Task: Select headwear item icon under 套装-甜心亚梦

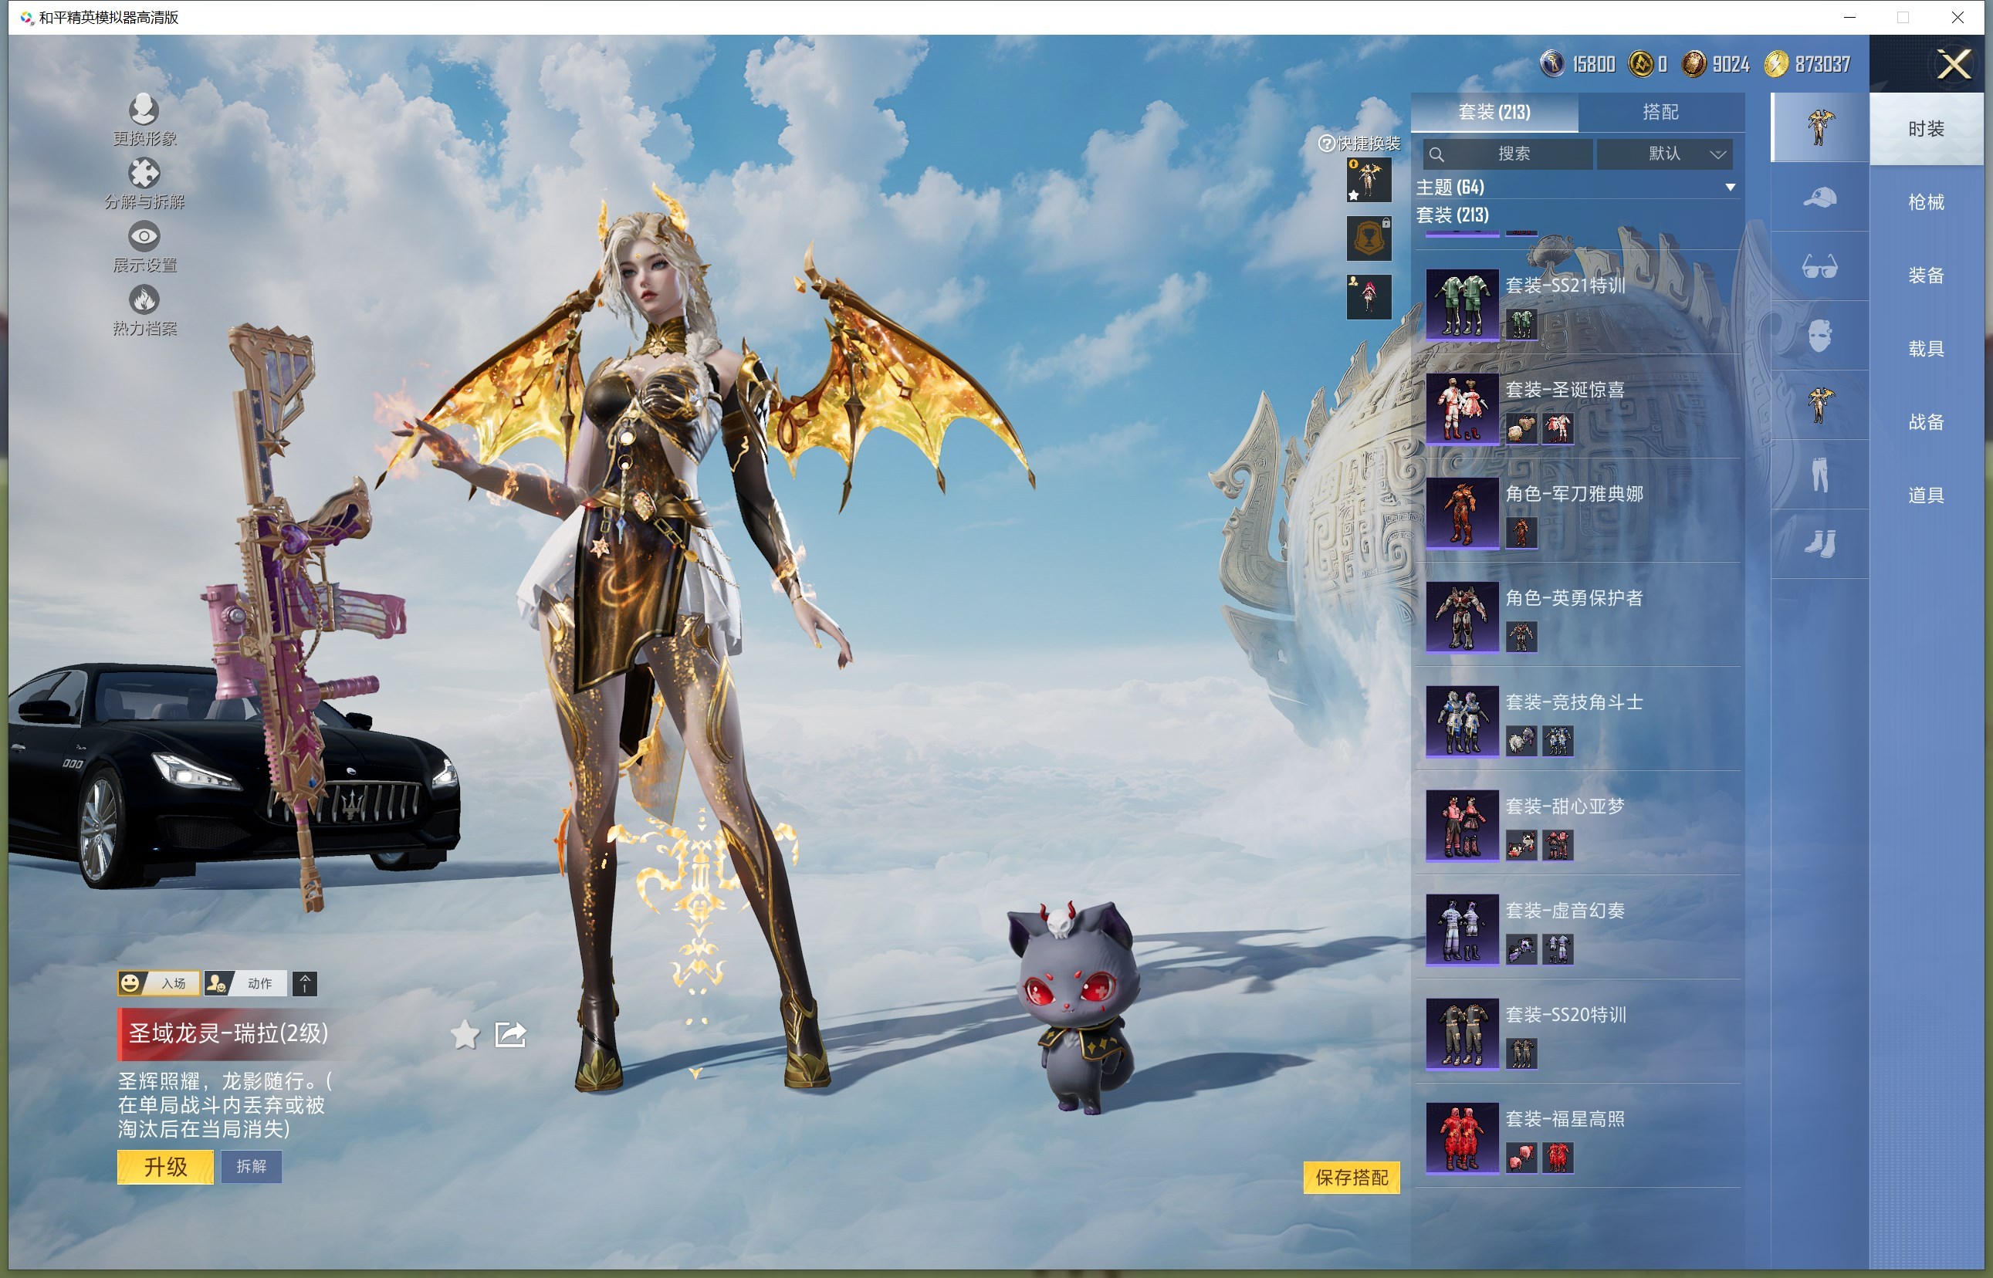Action: click(x=1521, y=845)
